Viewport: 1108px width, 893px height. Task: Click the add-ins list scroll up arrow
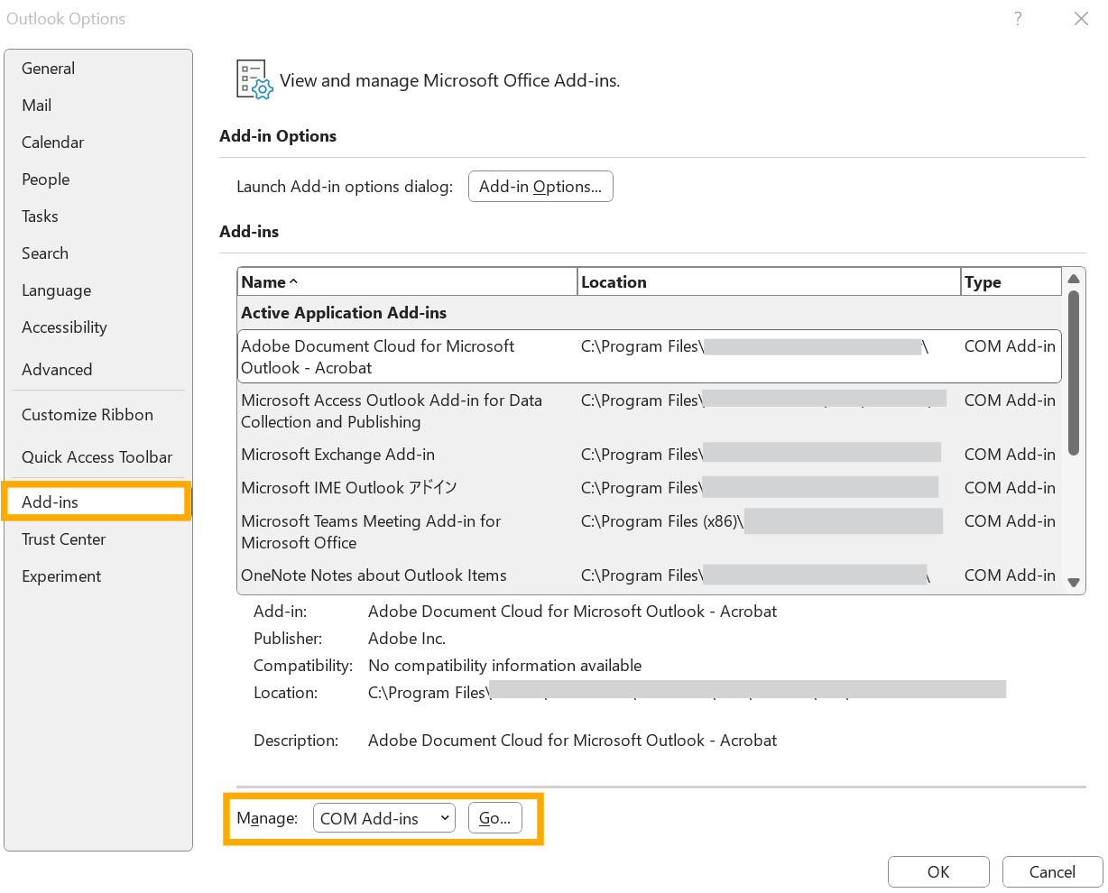1074,279
